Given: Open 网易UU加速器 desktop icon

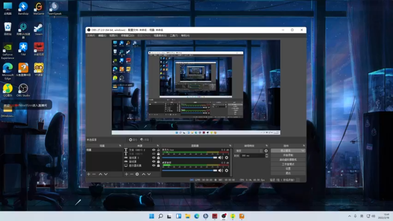Looking at the screenshot, I should pyautogui.click(x=23, y=31).
